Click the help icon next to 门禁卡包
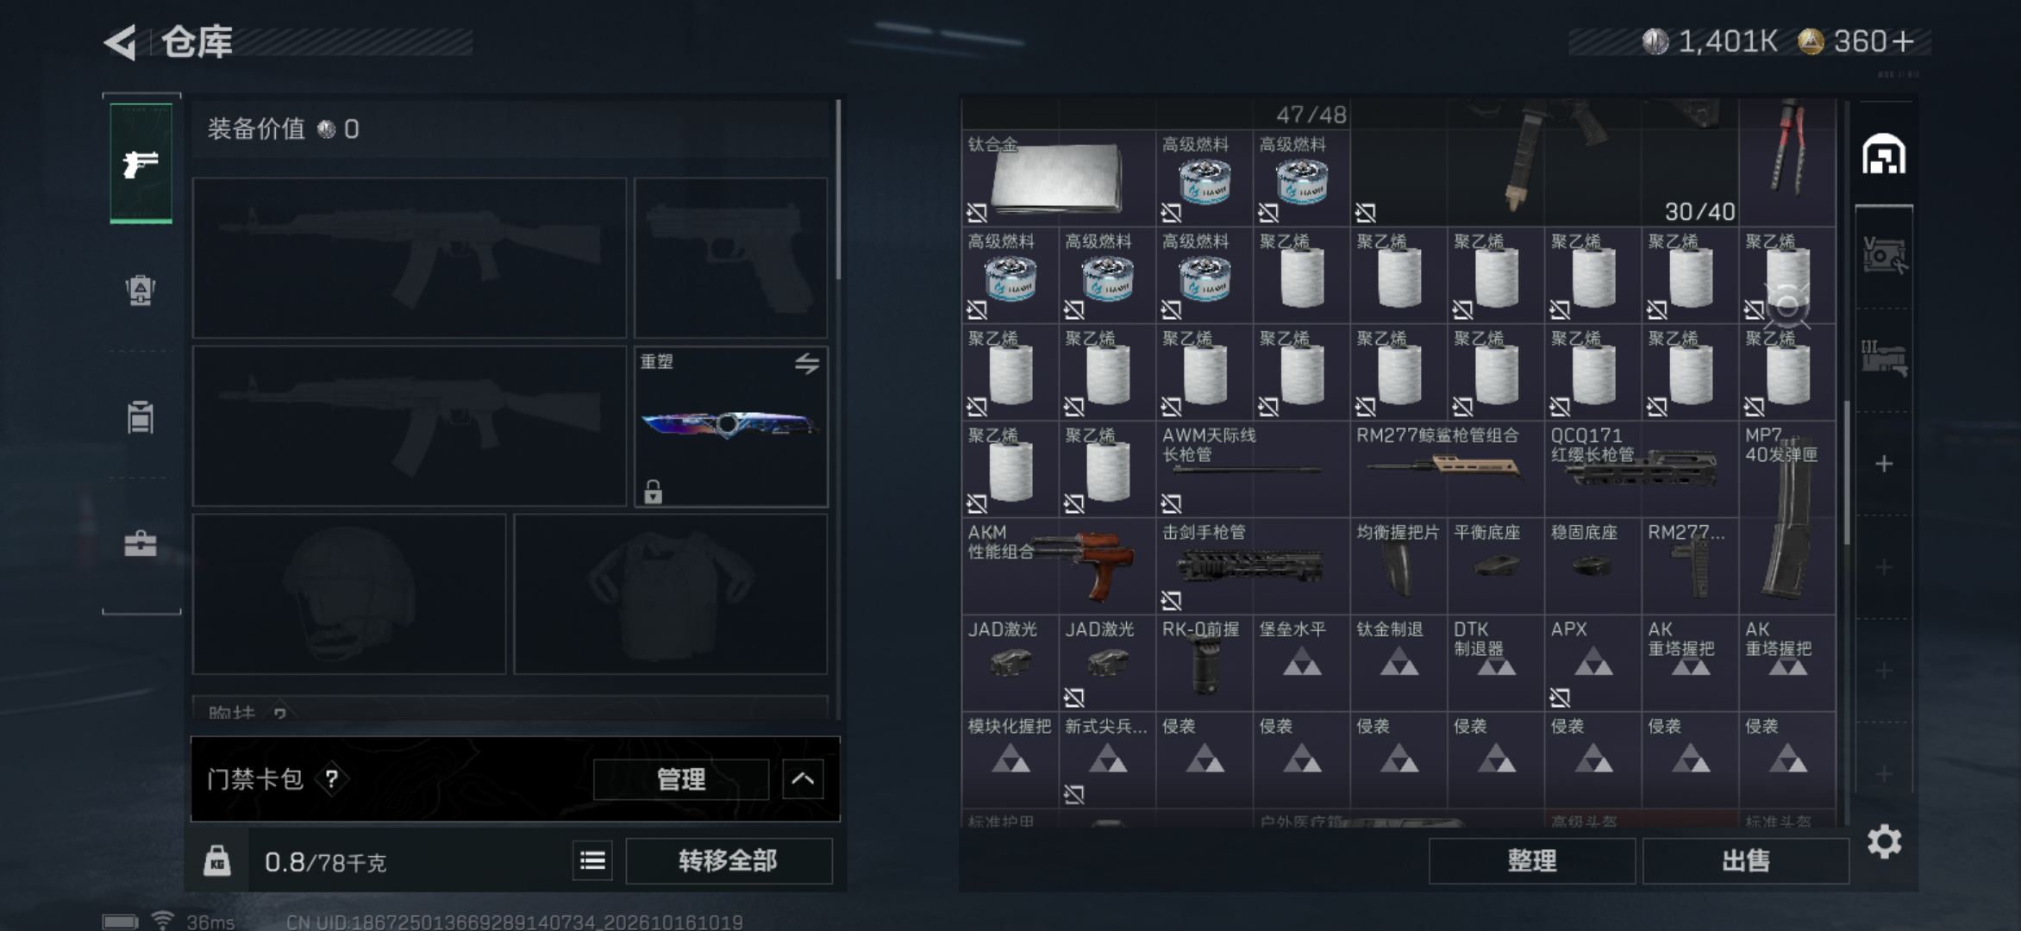2021x931 pixels. (331, 779)
